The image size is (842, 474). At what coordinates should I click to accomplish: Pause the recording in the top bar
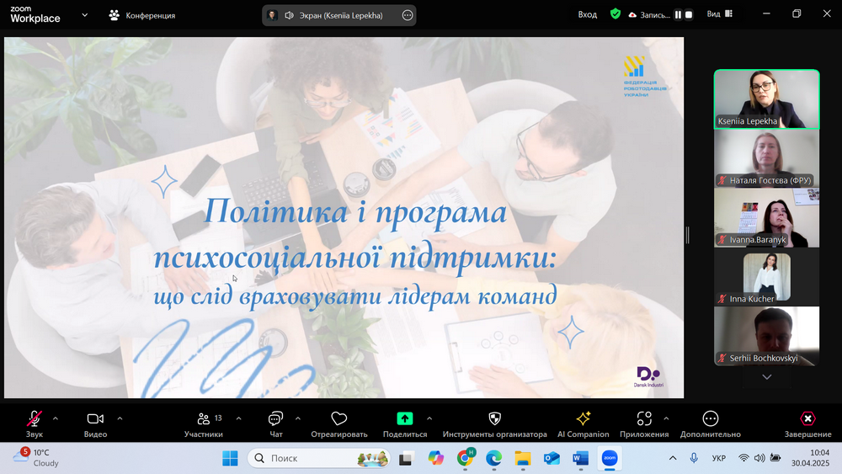[677, 15]
